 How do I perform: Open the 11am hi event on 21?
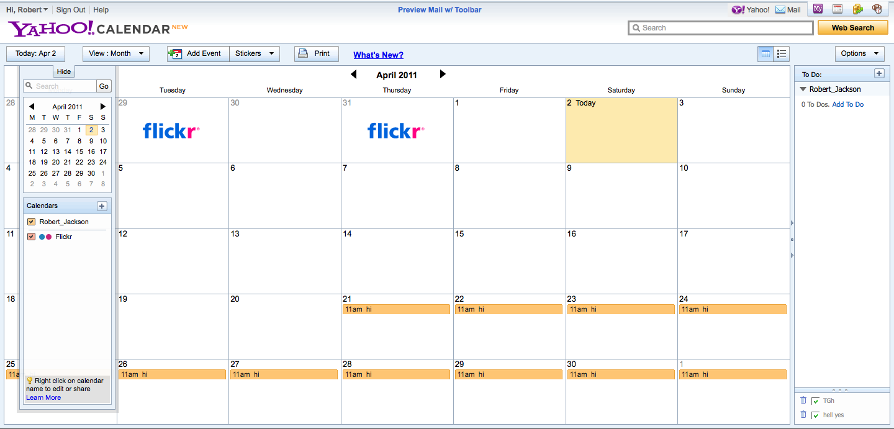click(x=396, y=309)
